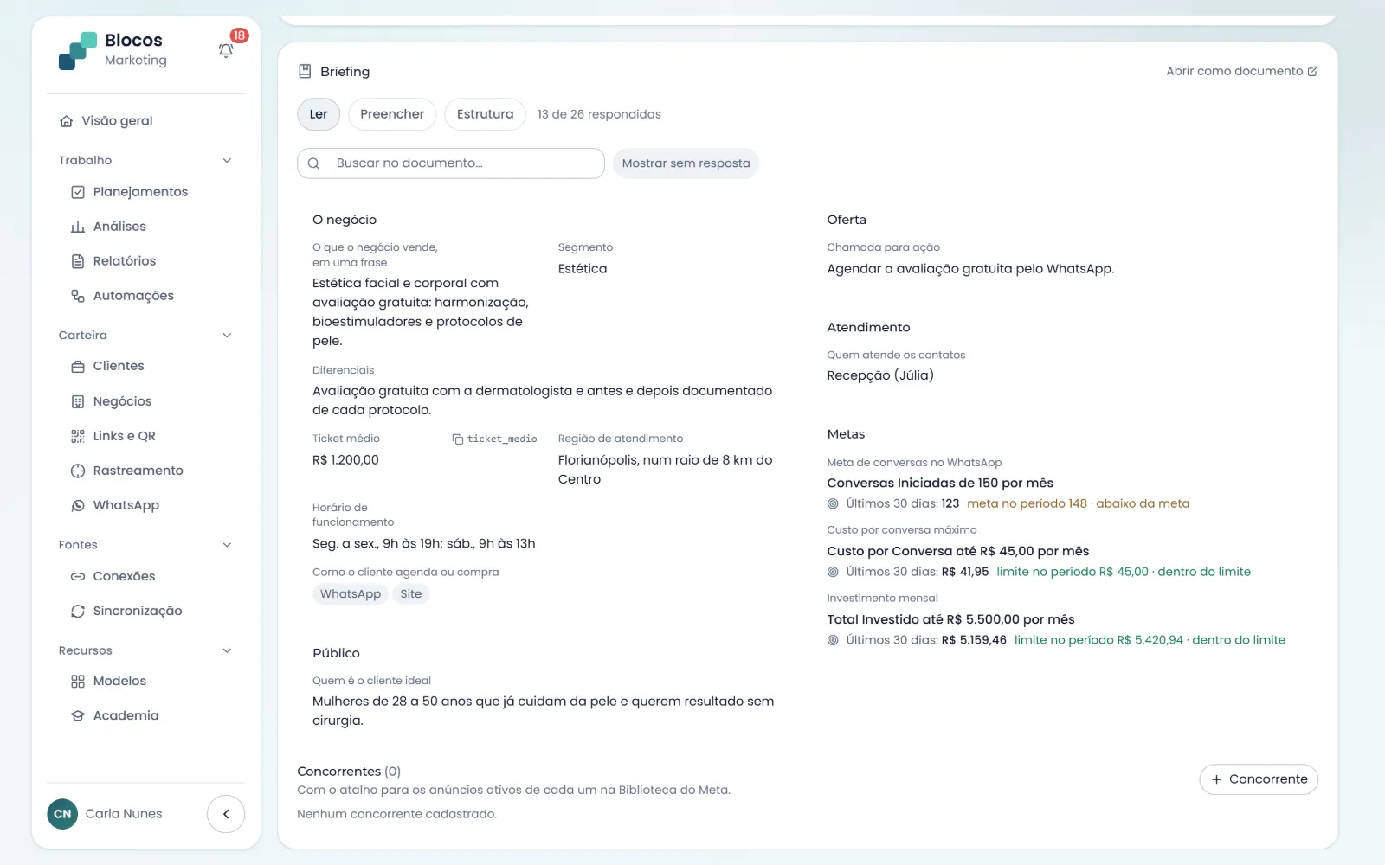Click the Conexões link icon
1385x865 pixels.
tap(78, 576)
